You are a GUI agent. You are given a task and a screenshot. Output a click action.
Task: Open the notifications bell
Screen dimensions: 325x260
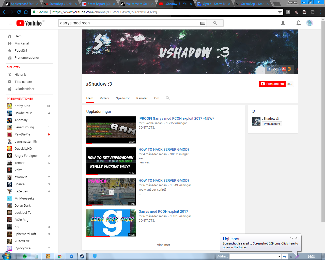click(299, 23)
